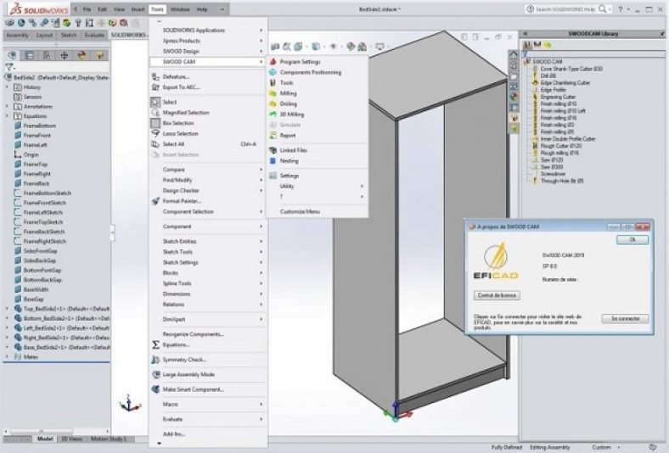Select Rough Cutter Ø120 in library
The image size is (669, 453).
click(560, 146)
